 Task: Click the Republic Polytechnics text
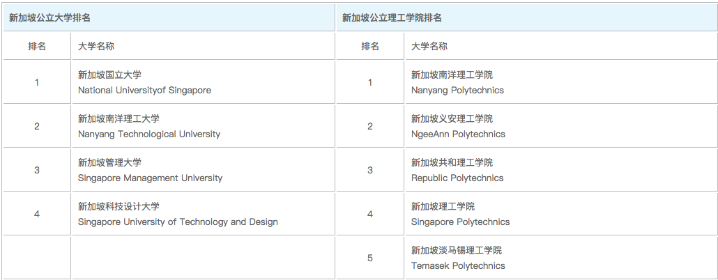(x=457, y=178)
